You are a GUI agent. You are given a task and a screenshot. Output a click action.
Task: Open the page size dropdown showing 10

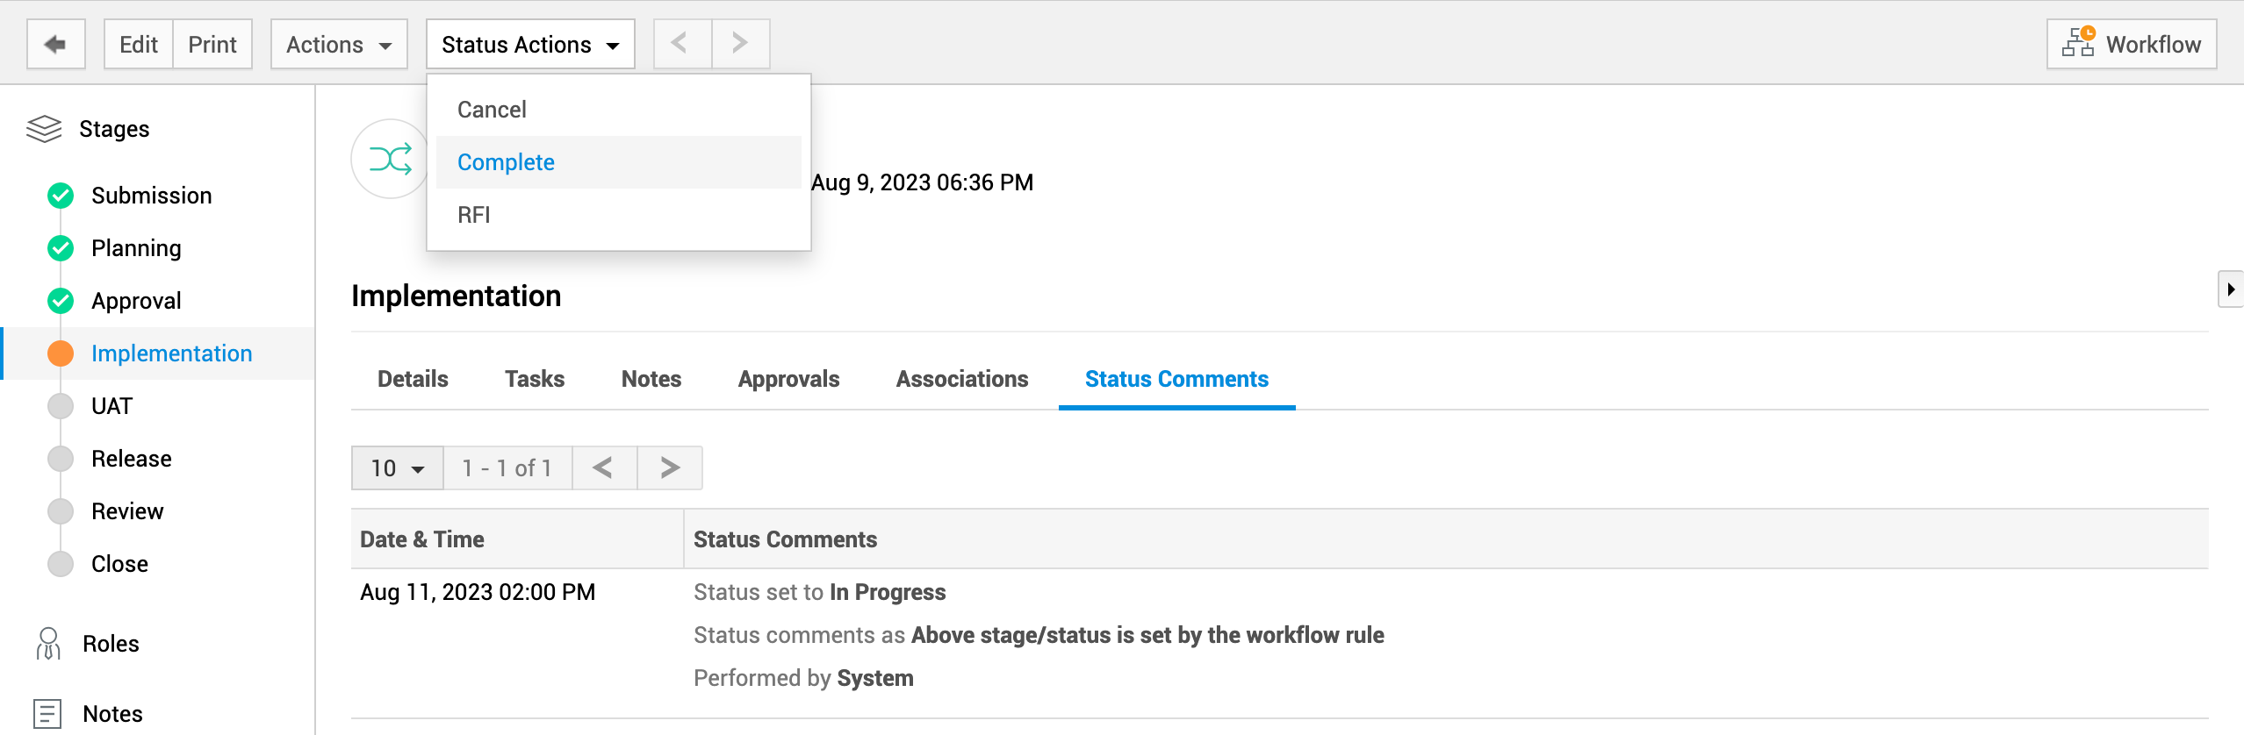397,467
